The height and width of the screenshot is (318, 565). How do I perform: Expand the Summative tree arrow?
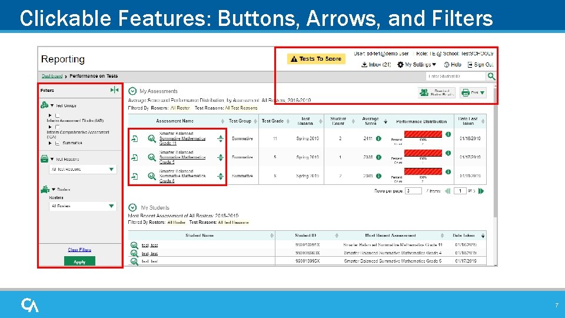(50, 143)
